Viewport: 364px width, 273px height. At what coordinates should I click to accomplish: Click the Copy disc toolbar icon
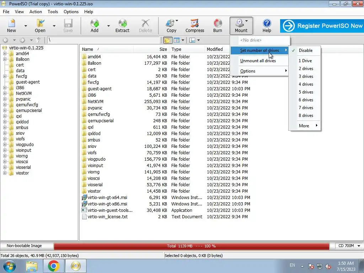[x=171, y=26]
